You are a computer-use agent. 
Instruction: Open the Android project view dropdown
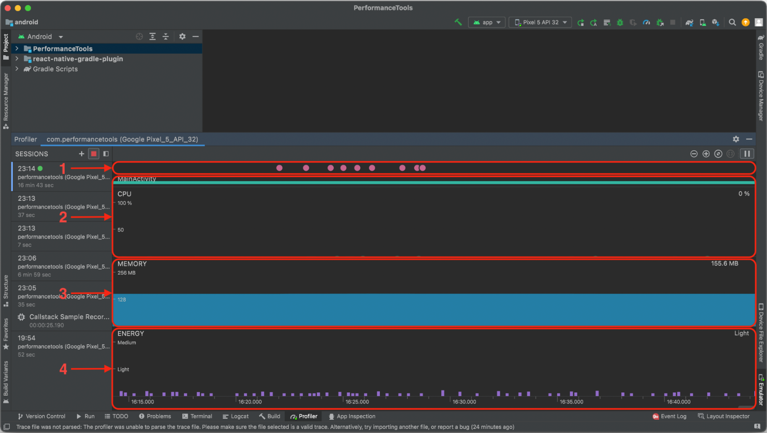[40, 36]
